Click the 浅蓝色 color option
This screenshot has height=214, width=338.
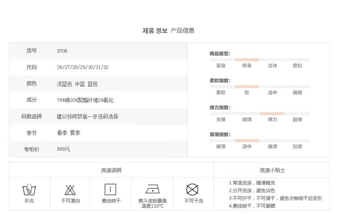pyautogui.click(x=64, y=84)
